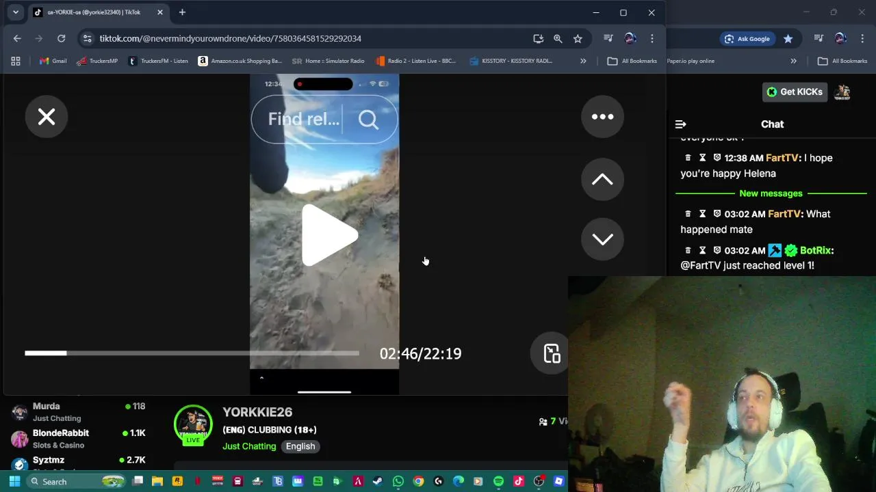Go back to the previous page

[17, 39]
